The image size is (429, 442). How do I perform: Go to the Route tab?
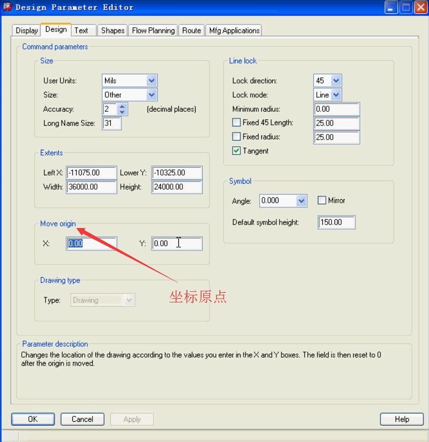tap(192, 30)
